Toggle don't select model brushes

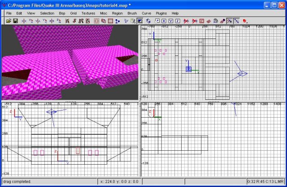[186, 21]
